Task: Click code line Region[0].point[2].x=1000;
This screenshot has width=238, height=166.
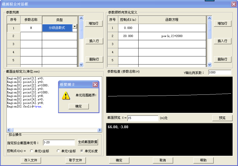Action: tap(28, 86)
